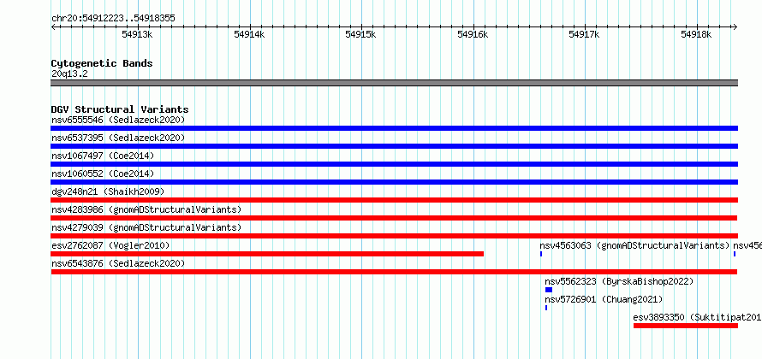Viewport: 762px width, 359px height.
Task: Open the dgv248n21 (Shaikh2009) label
Action: 108,191
